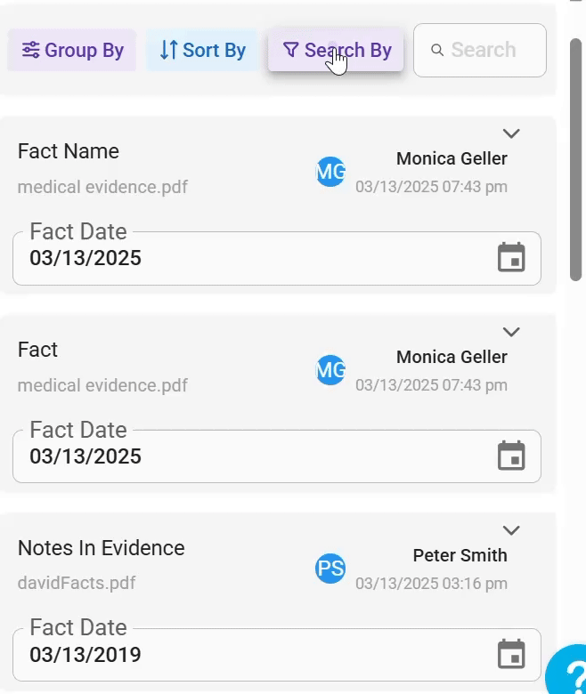
Task: Open the Sort By options
Action: pyautogui.click(x=202, y=50)
